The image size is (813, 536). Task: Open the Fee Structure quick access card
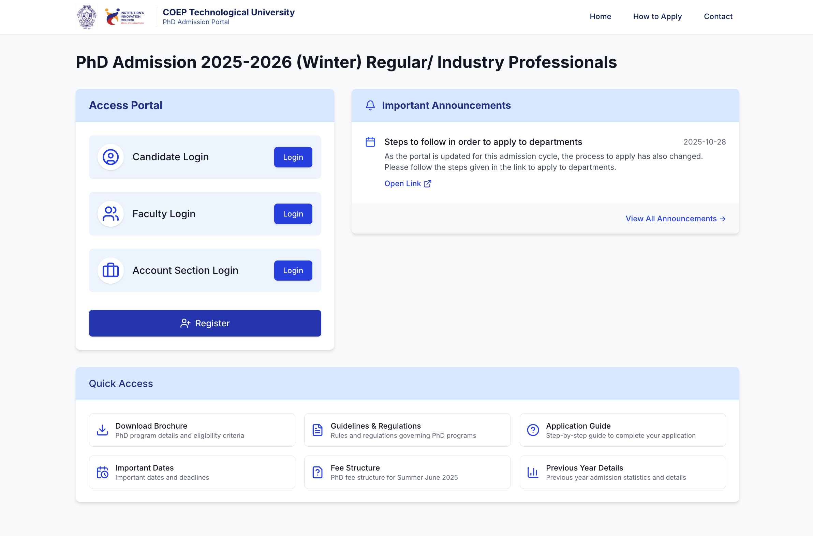(x=407, y=472)
